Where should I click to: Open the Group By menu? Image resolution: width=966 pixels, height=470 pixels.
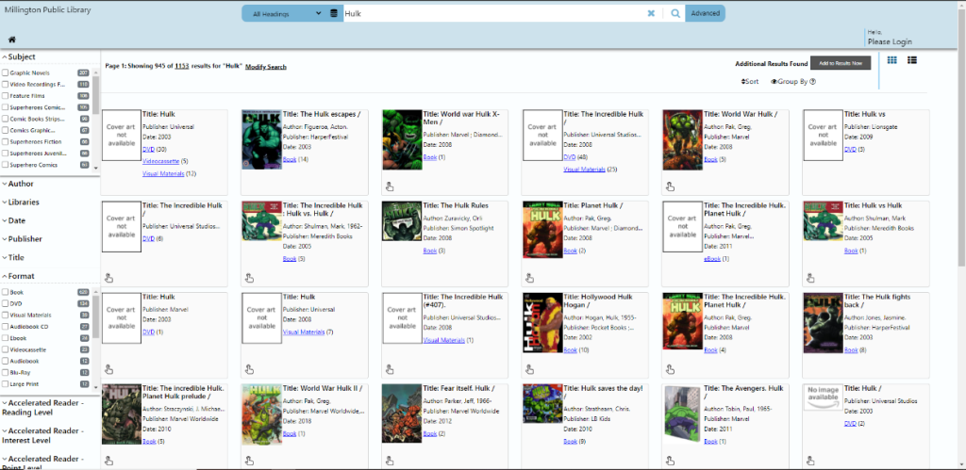[x=789, y=82]
